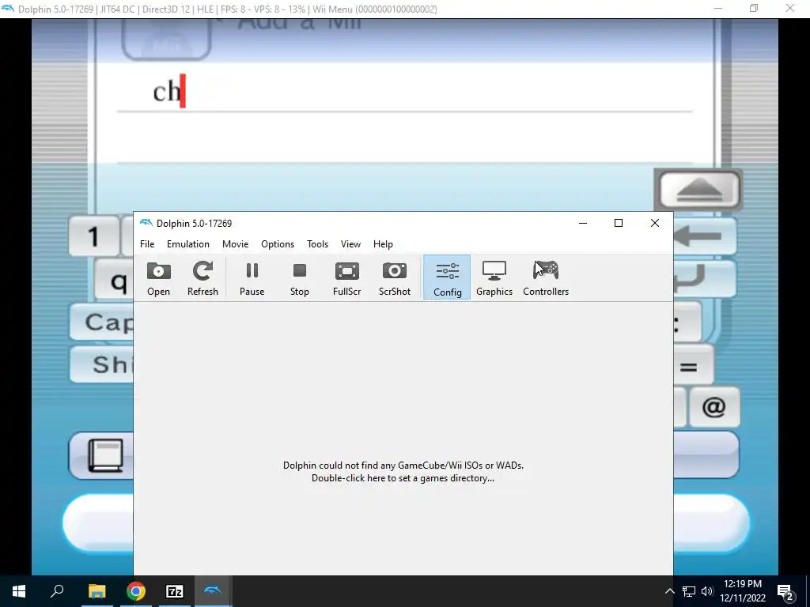This screenshot has height=607, width=810.
Task: Open the Emulation menu
Action: click(x=188, y=244)
